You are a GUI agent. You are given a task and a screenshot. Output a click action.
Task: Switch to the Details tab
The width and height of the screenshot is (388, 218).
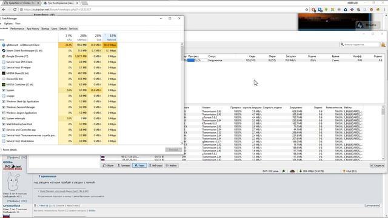63,28
